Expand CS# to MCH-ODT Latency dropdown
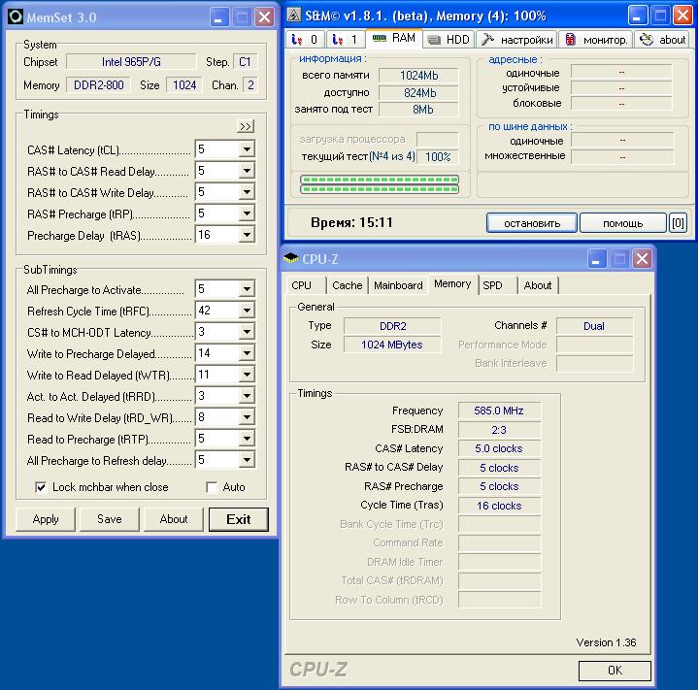Image resolution: width=698 pixels, height=690 pixels. [247, 332]
